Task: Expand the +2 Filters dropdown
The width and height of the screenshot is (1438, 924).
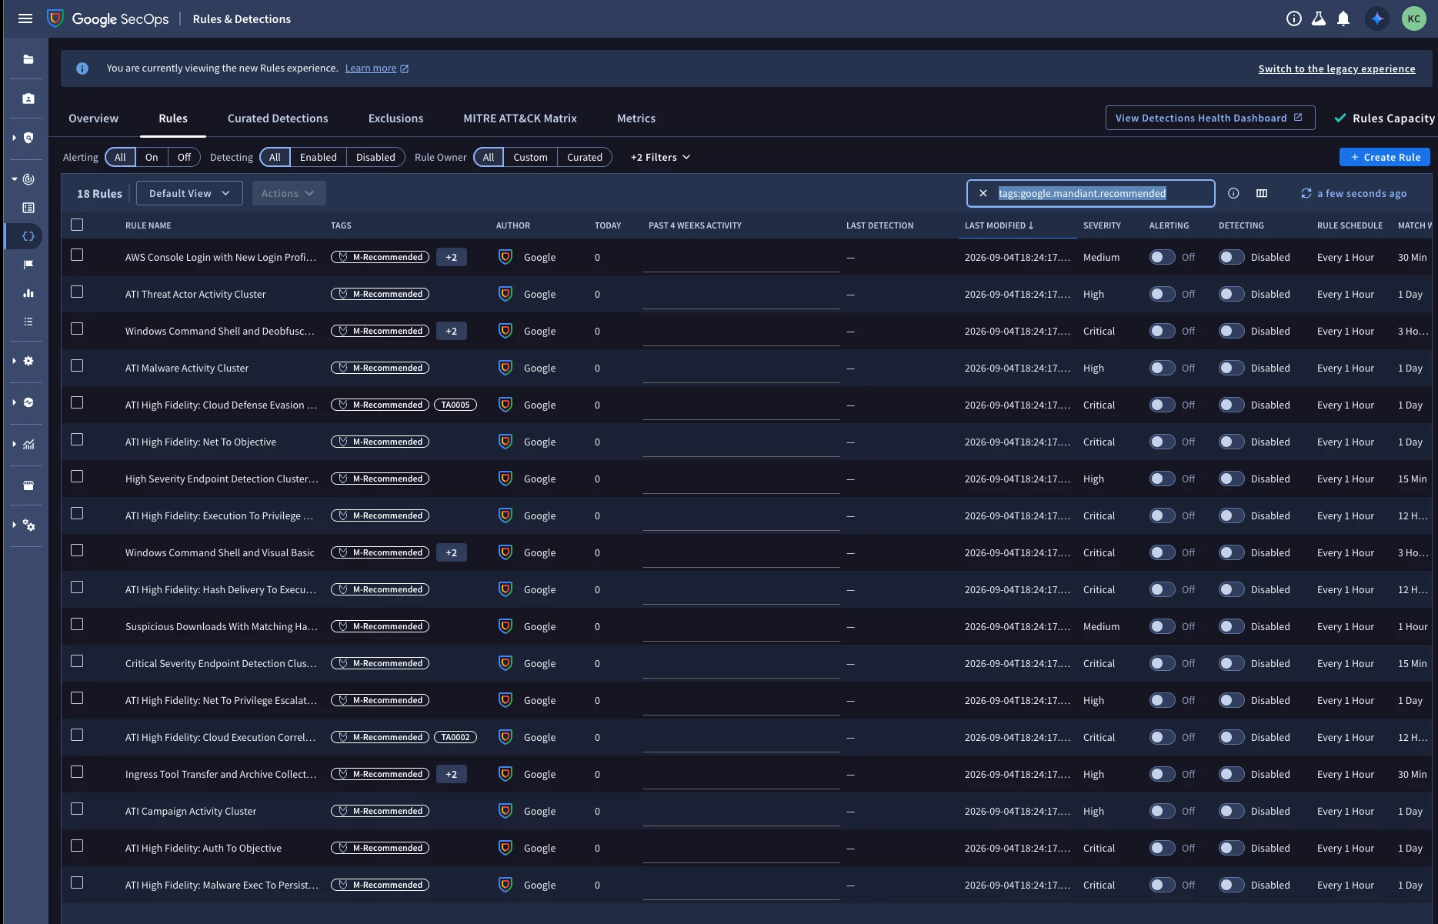Action: [x=660, y=157]
